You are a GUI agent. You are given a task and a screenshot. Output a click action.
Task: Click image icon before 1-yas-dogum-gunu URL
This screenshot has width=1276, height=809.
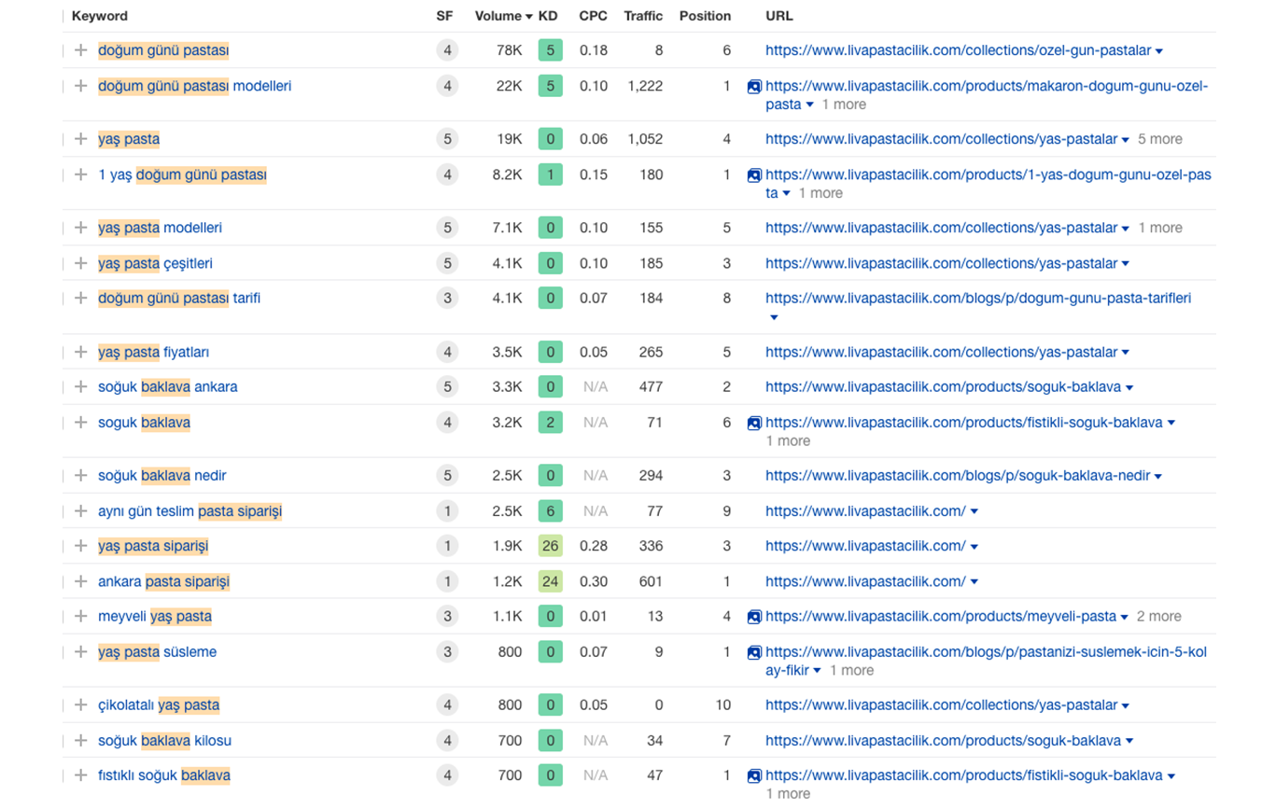(754, 175)
